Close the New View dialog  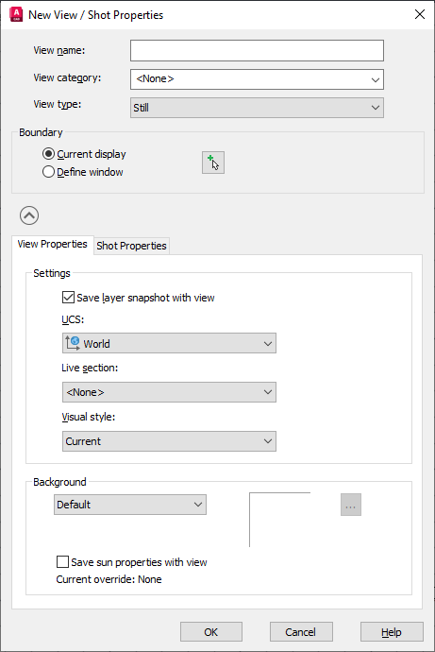point(420,14)
